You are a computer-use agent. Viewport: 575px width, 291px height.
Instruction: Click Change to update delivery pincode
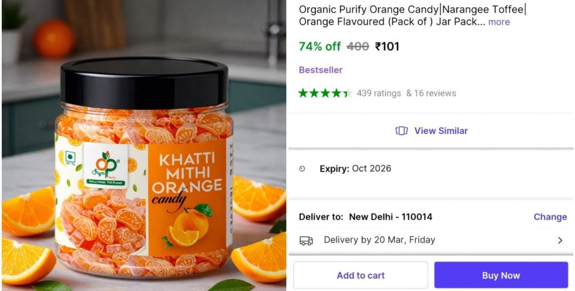[550, 217]
